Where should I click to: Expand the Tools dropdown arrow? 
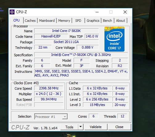tap(81, 127)
